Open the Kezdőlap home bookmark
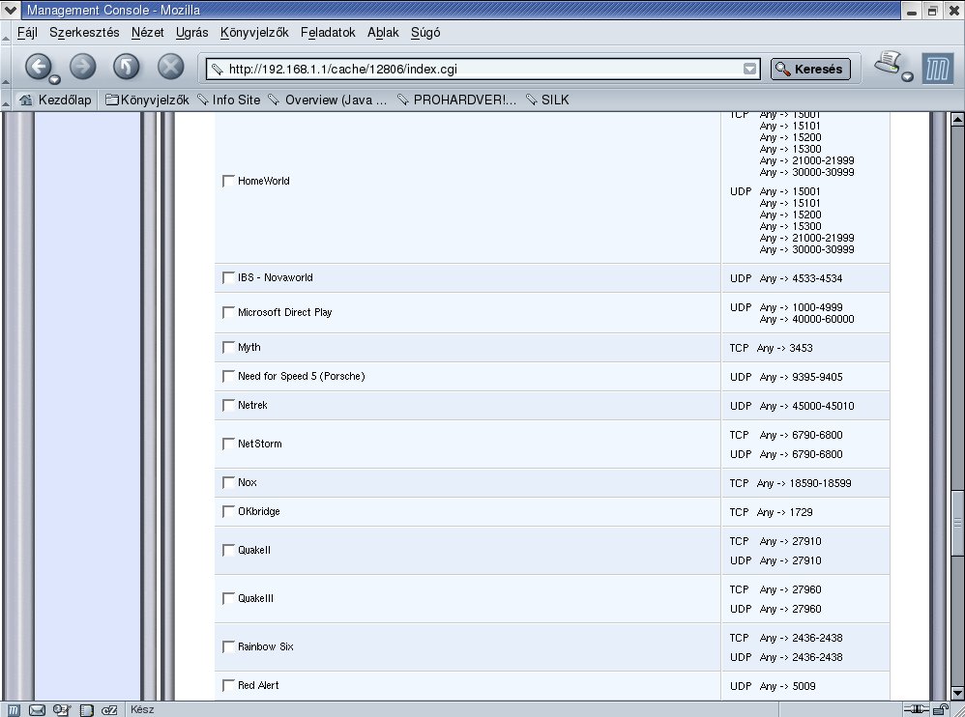 (x=55, y=100)
